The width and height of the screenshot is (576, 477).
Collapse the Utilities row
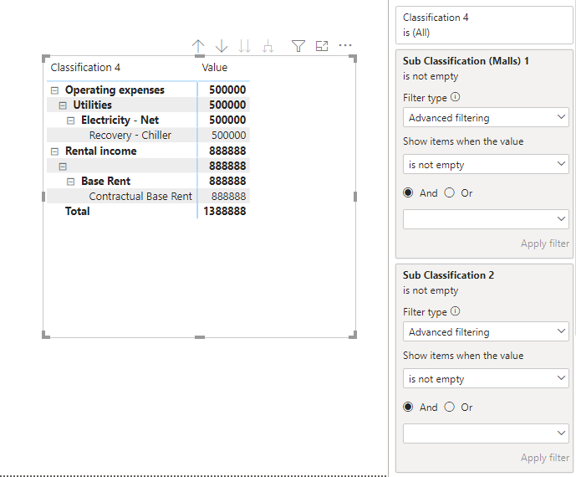pyautogui.click(x=63, y=105)
